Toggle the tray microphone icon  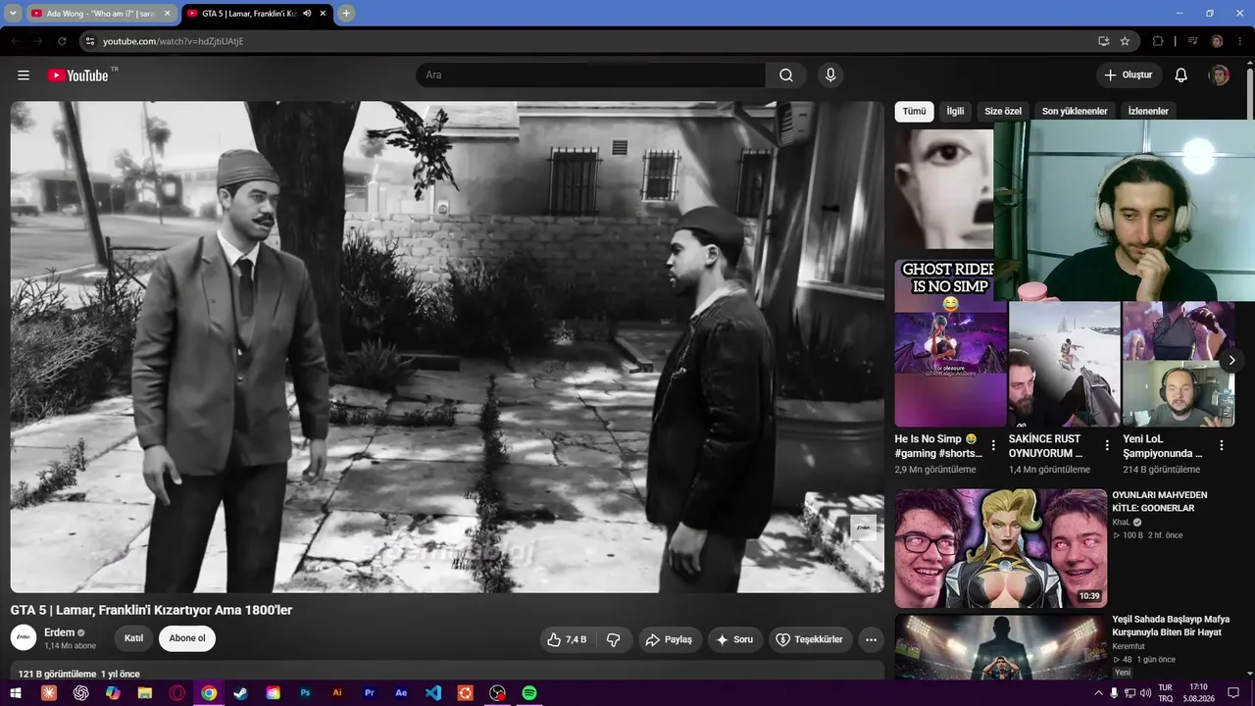[1114, 693]
